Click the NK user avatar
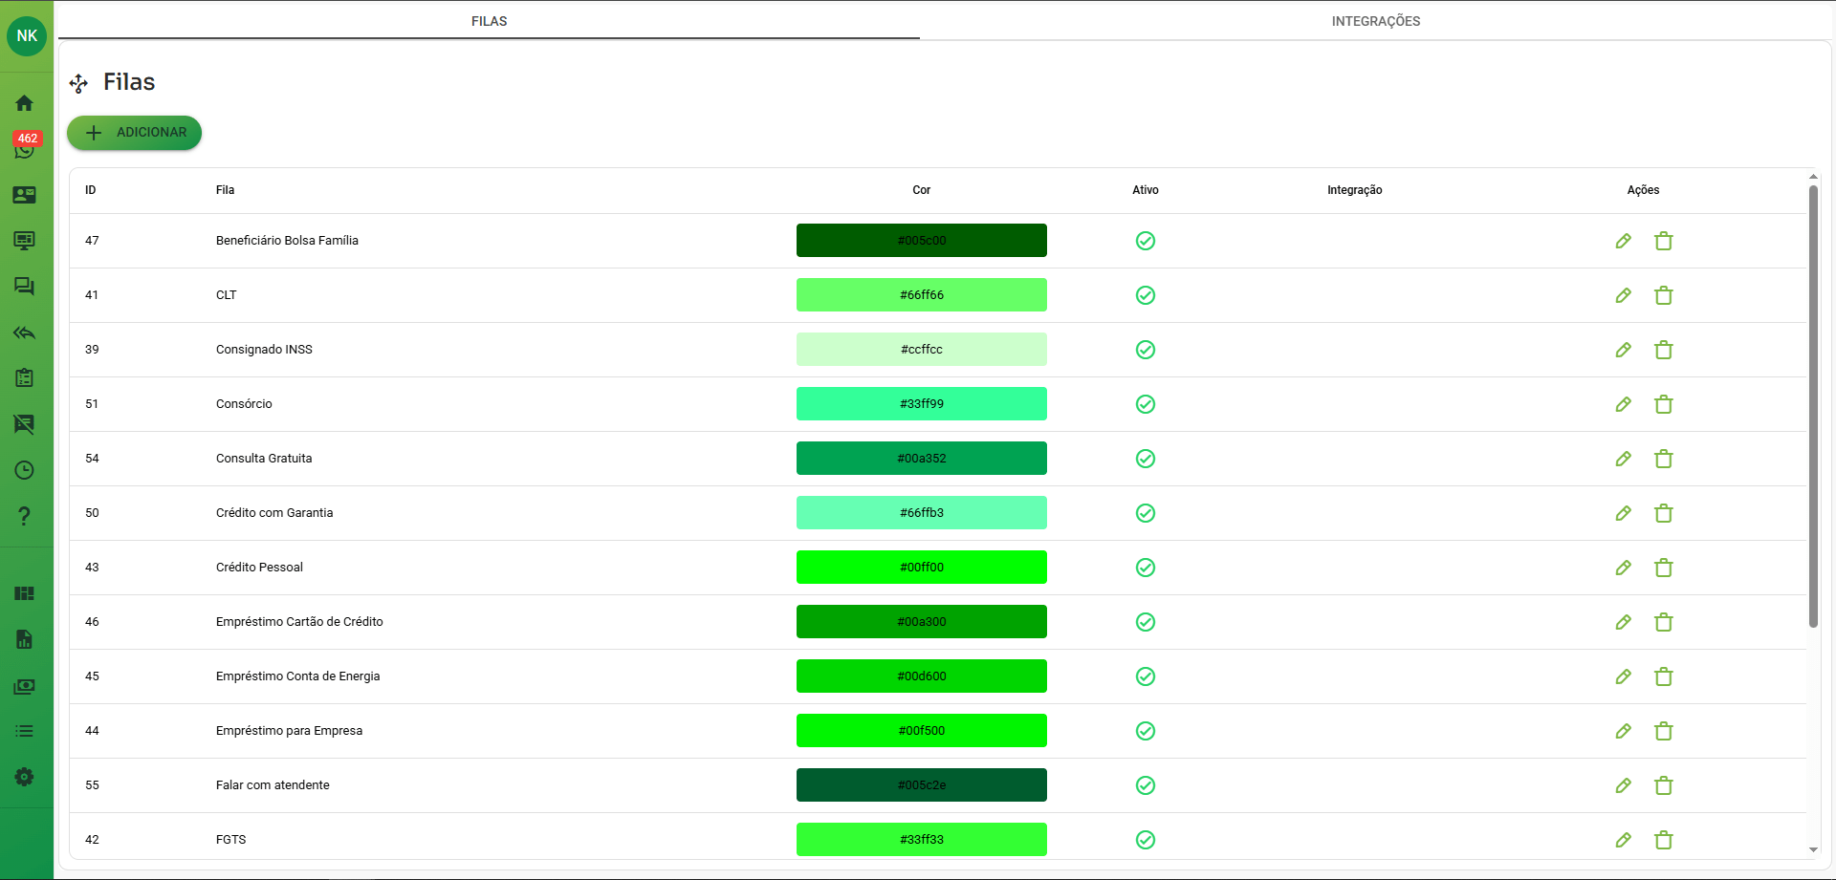 pos(27,36)
